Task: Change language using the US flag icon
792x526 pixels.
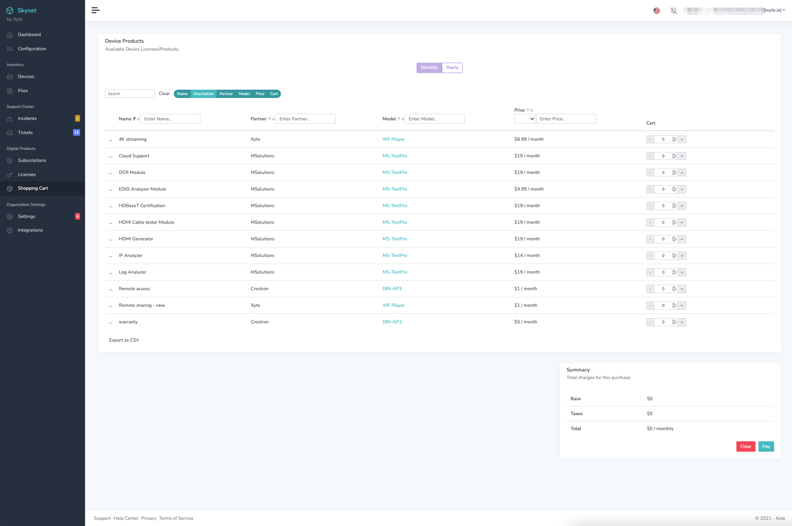Action: 657,11
